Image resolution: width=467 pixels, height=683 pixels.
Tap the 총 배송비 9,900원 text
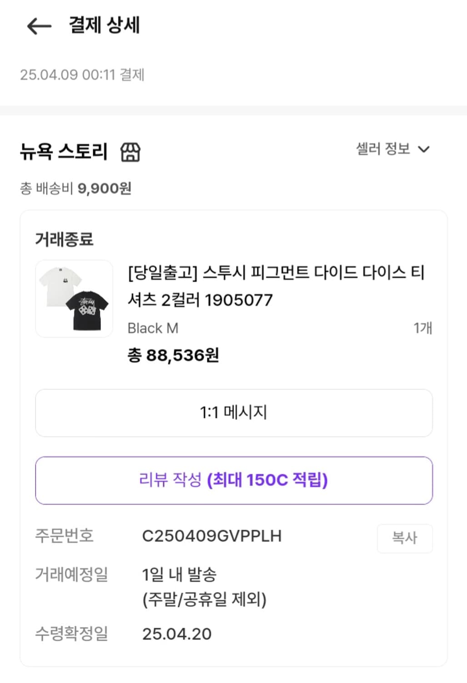point(75,188)
